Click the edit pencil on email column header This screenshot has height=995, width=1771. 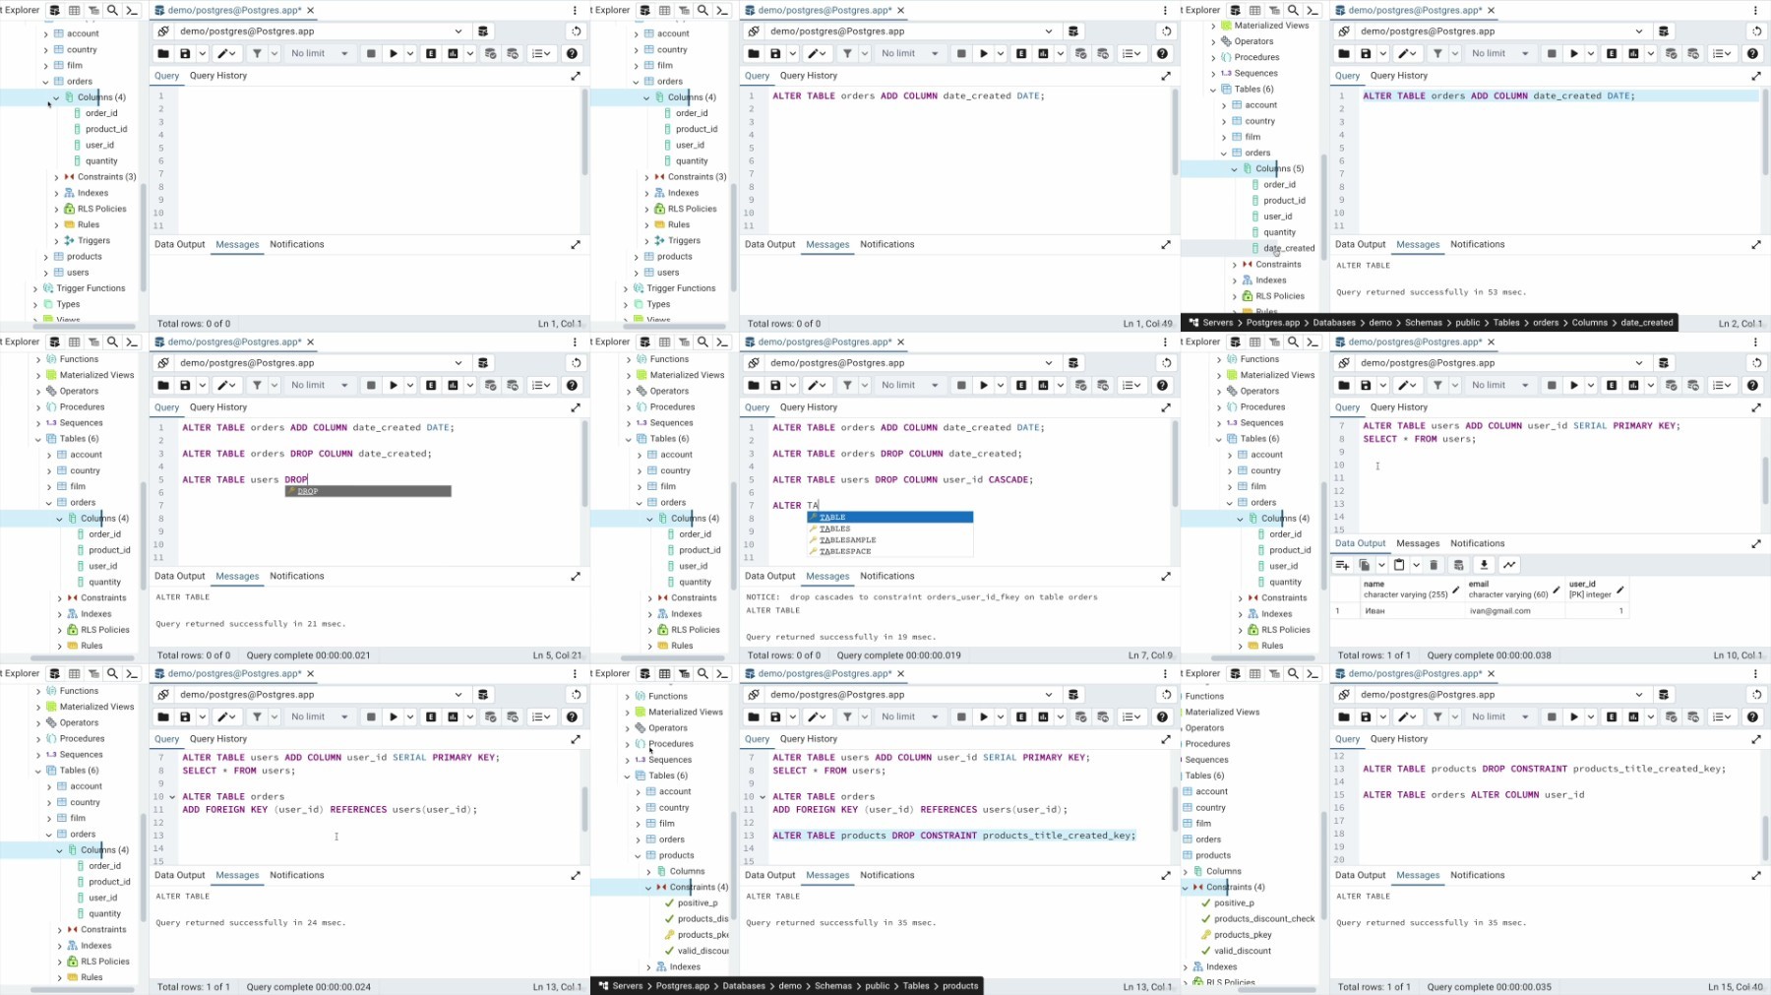pyautogui.click(x=1557, y=590)
